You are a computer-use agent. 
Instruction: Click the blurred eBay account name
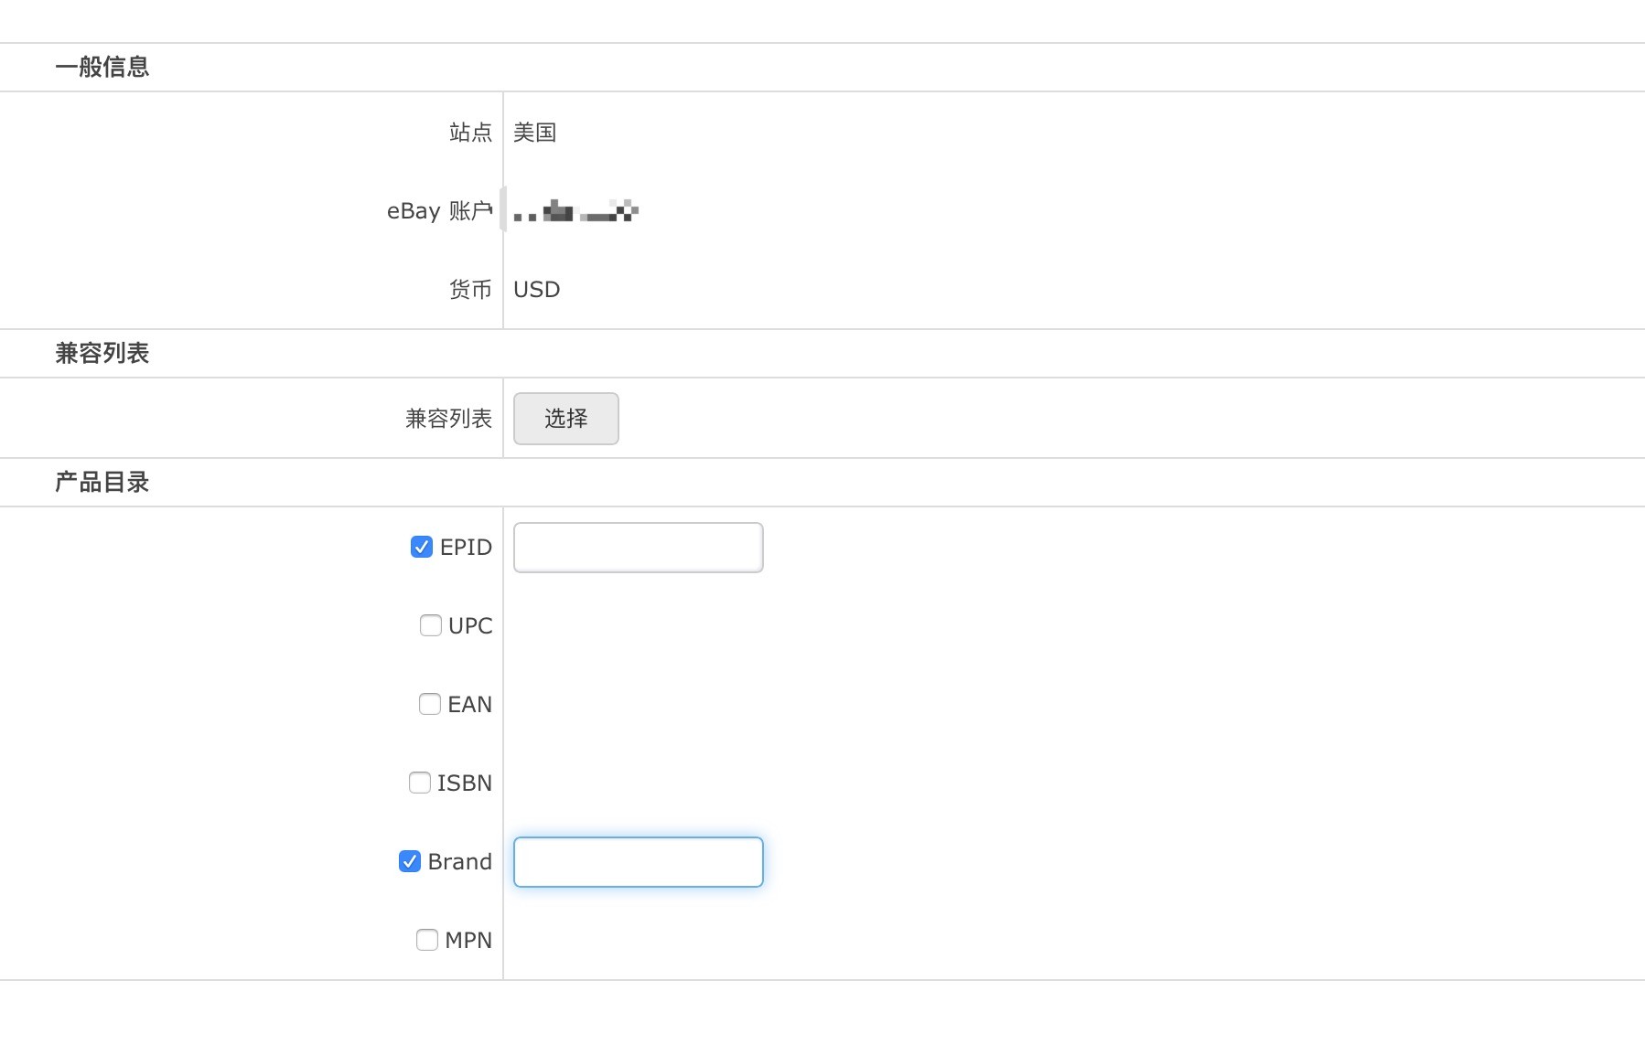click(x=575, y=212)
